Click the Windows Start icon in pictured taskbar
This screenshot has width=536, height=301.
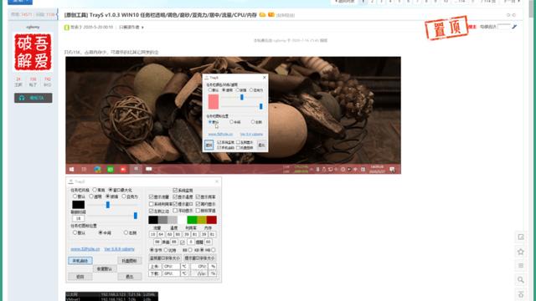coord(72,169)
